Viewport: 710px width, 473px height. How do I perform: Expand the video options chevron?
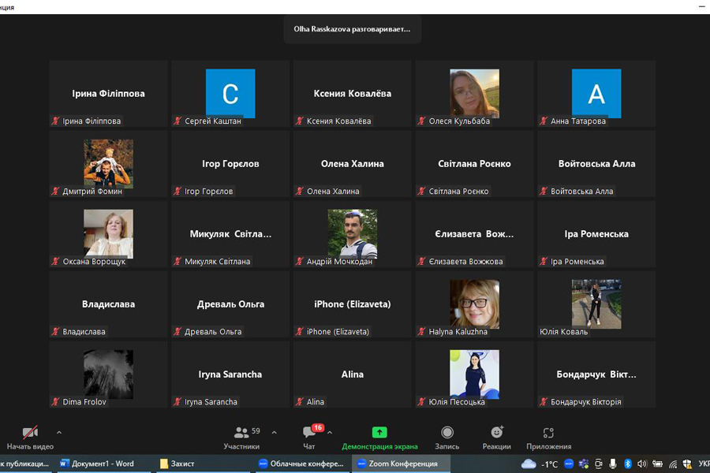coord(59,433)
